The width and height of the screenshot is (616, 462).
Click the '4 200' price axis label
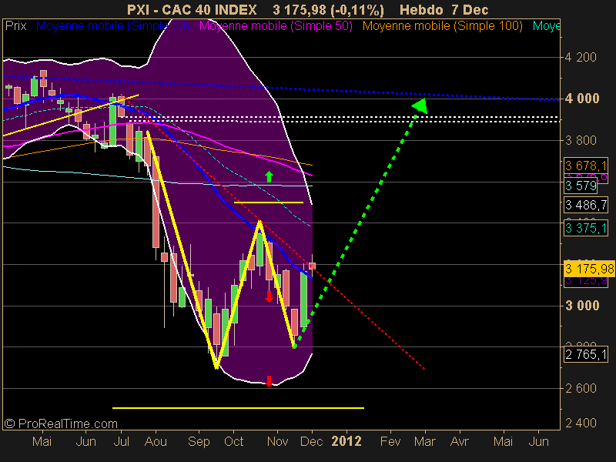[581, 57]
